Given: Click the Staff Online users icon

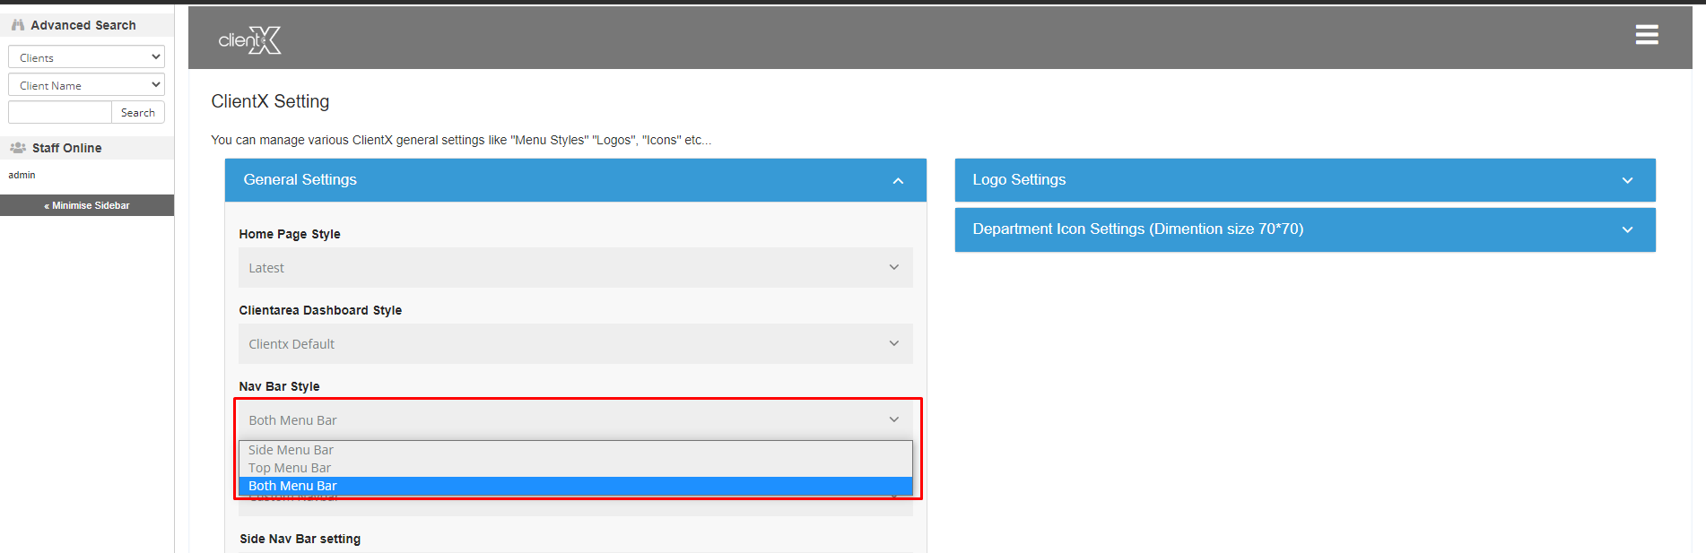Looking at the screenshot, I should tap(18, 148).
